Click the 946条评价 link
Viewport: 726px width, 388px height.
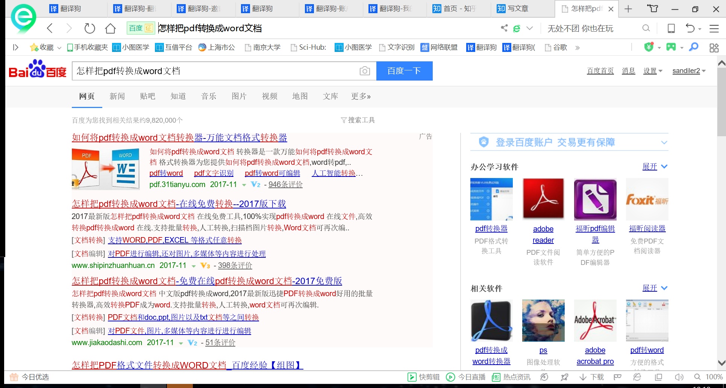pyautogui.click(x=285, y=184)
